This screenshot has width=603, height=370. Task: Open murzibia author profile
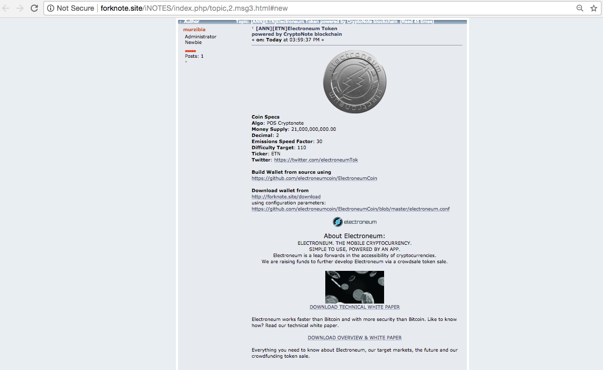[x=194, y=30]
